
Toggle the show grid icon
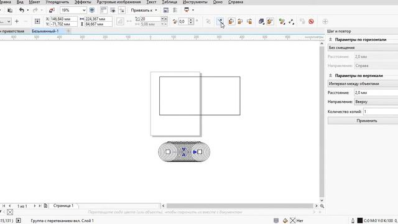point(113,10)
